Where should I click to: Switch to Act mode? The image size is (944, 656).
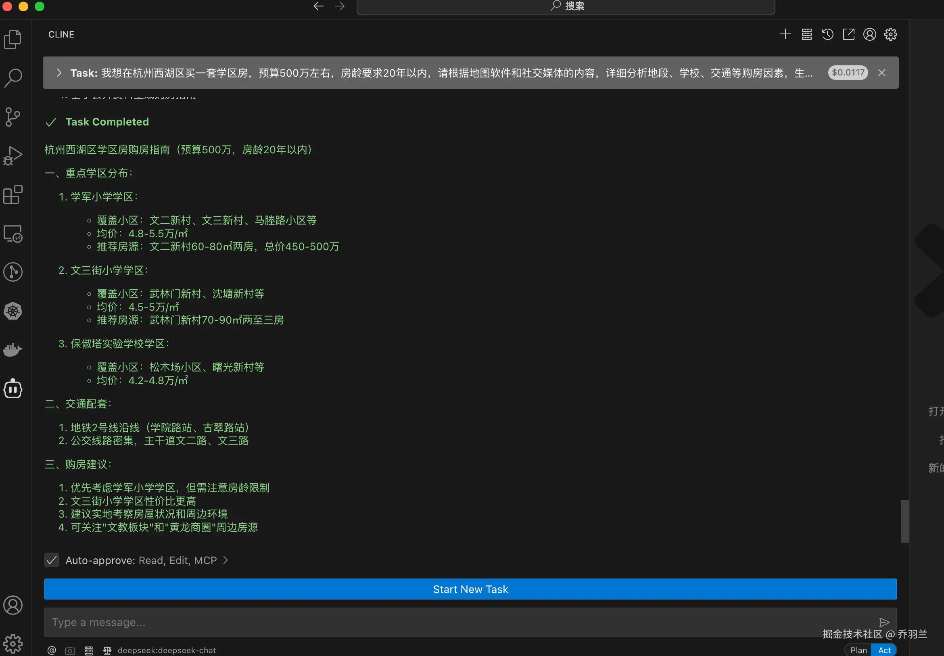[x=884, y=650]
